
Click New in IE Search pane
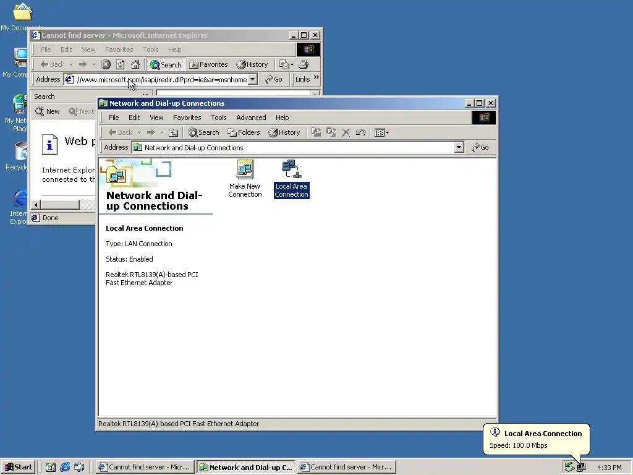tap(47, 111)
